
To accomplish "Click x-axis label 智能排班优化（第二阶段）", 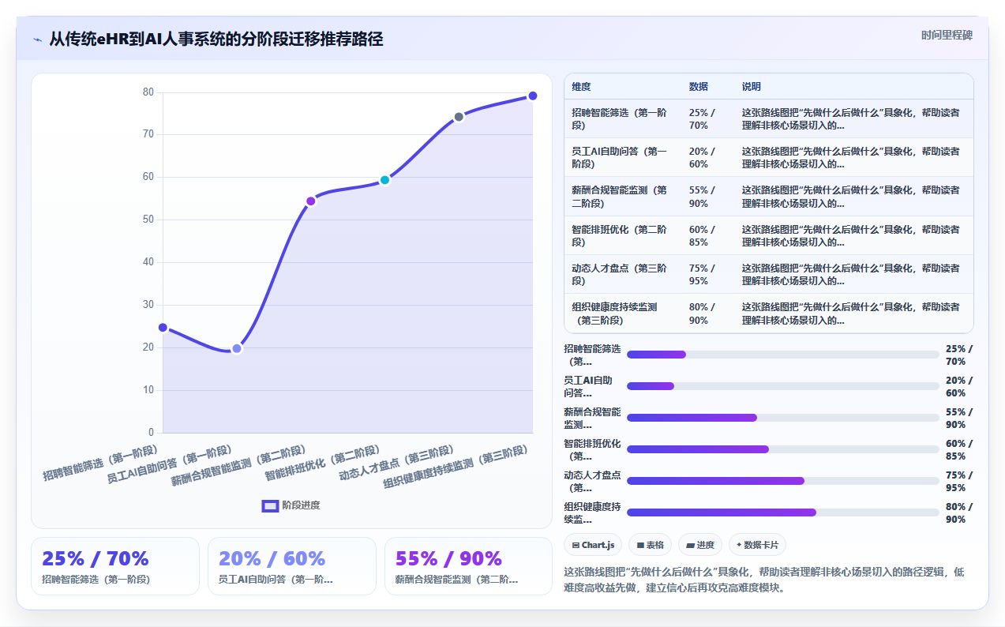I will pyautogui.click(x=322, y=464).
